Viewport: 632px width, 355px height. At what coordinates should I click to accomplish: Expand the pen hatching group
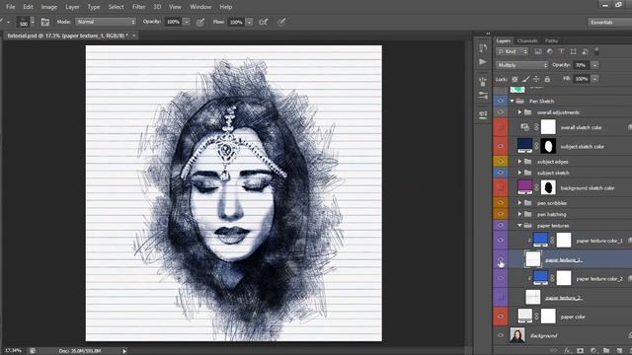(519, 214)
